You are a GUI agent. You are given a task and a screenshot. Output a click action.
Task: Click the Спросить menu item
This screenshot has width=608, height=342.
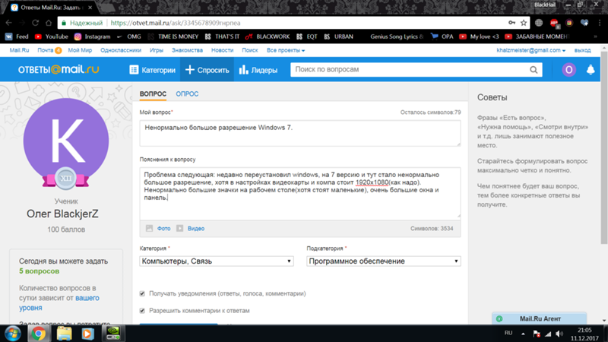coord(207,70)
